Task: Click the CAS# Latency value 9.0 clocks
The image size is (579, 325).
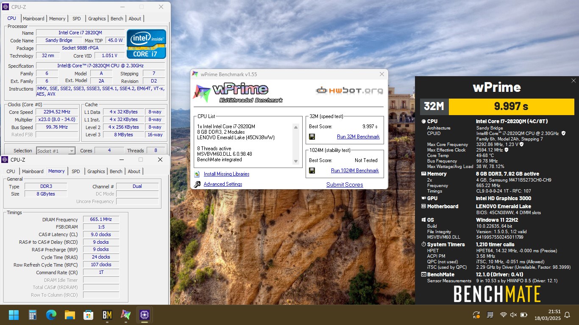Action: [101, 234]
